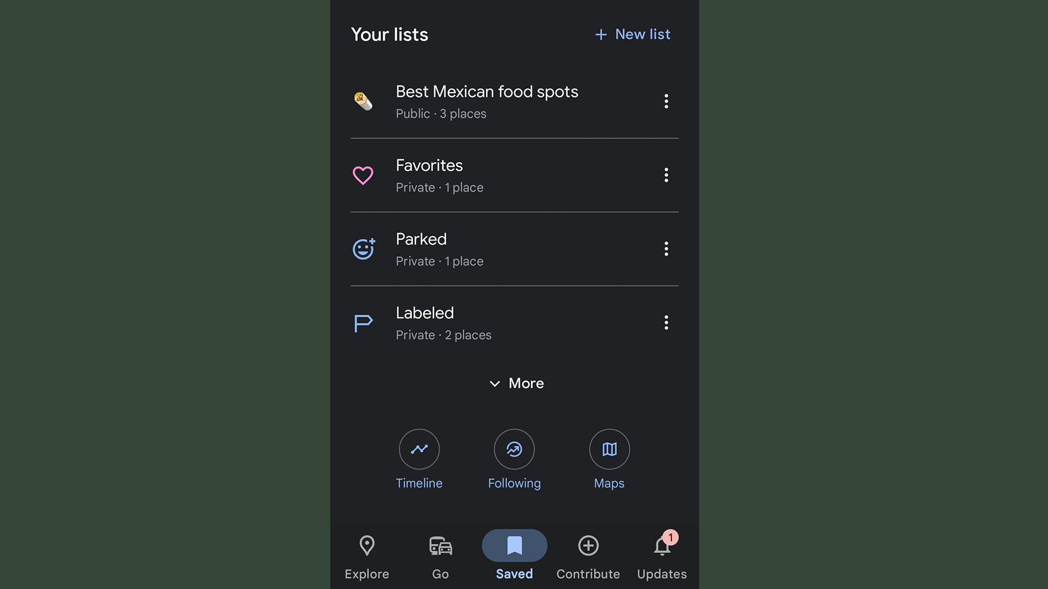Tap New list button
This screenshot has width=1048, height=589.
click(632, 34)
